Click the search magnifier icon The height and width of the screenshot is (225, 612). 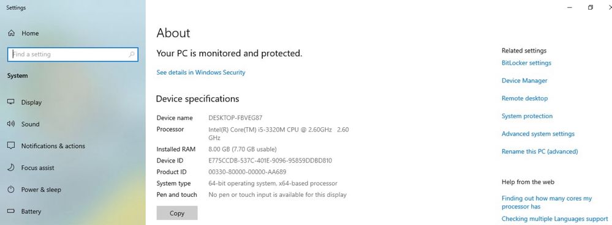tap(132, 54)
